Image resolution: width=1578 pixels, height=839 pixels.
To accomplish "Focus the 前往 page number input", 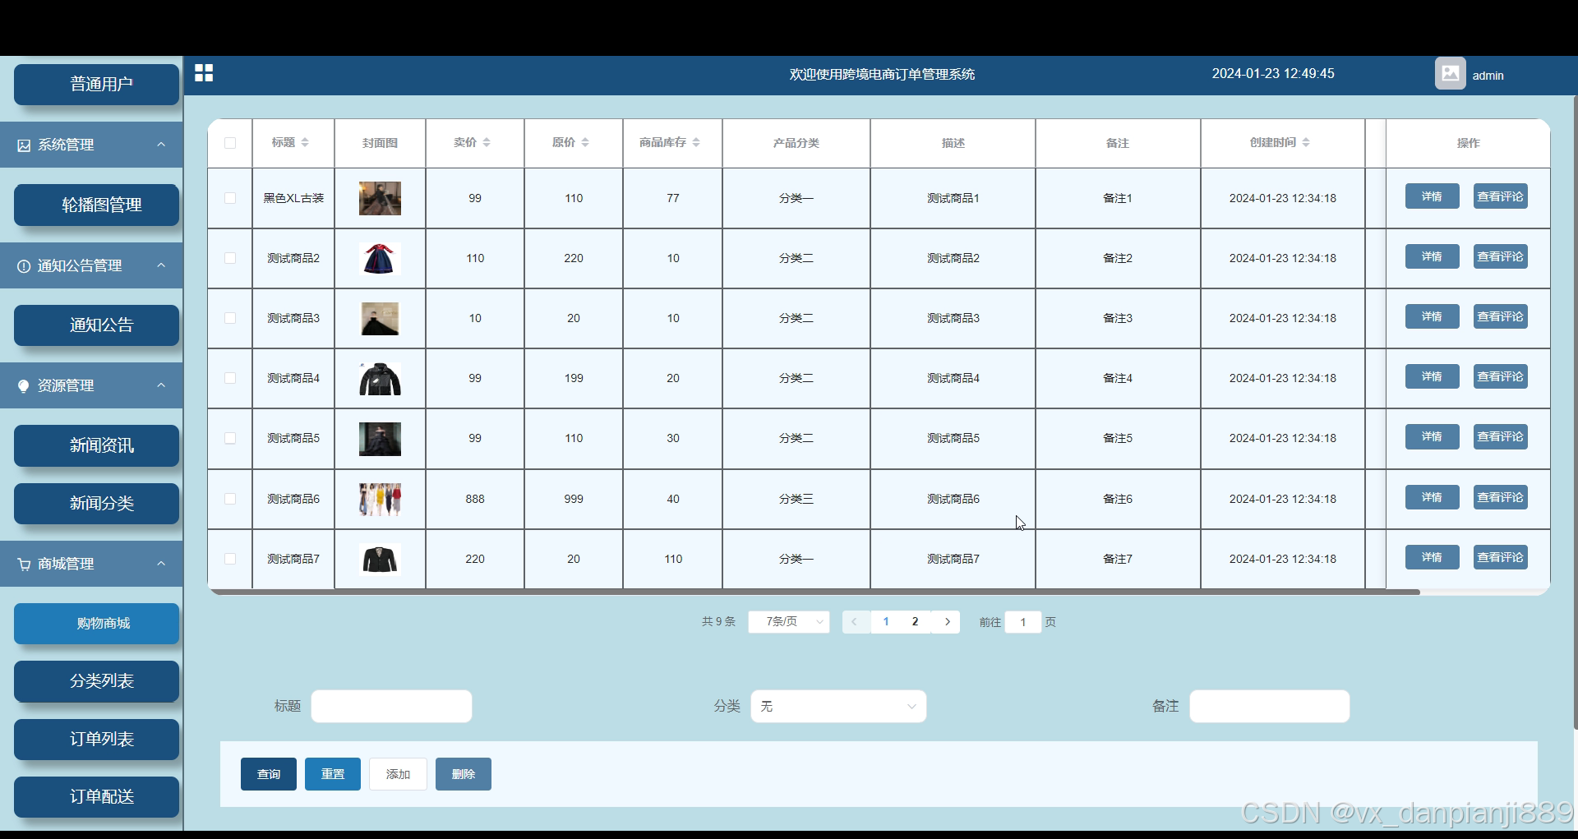I will click(x=1023, y=622).
